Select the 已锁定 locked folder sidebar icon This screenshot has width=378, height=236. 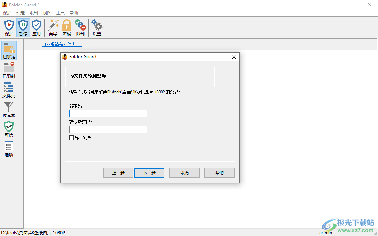pos(9,50)
